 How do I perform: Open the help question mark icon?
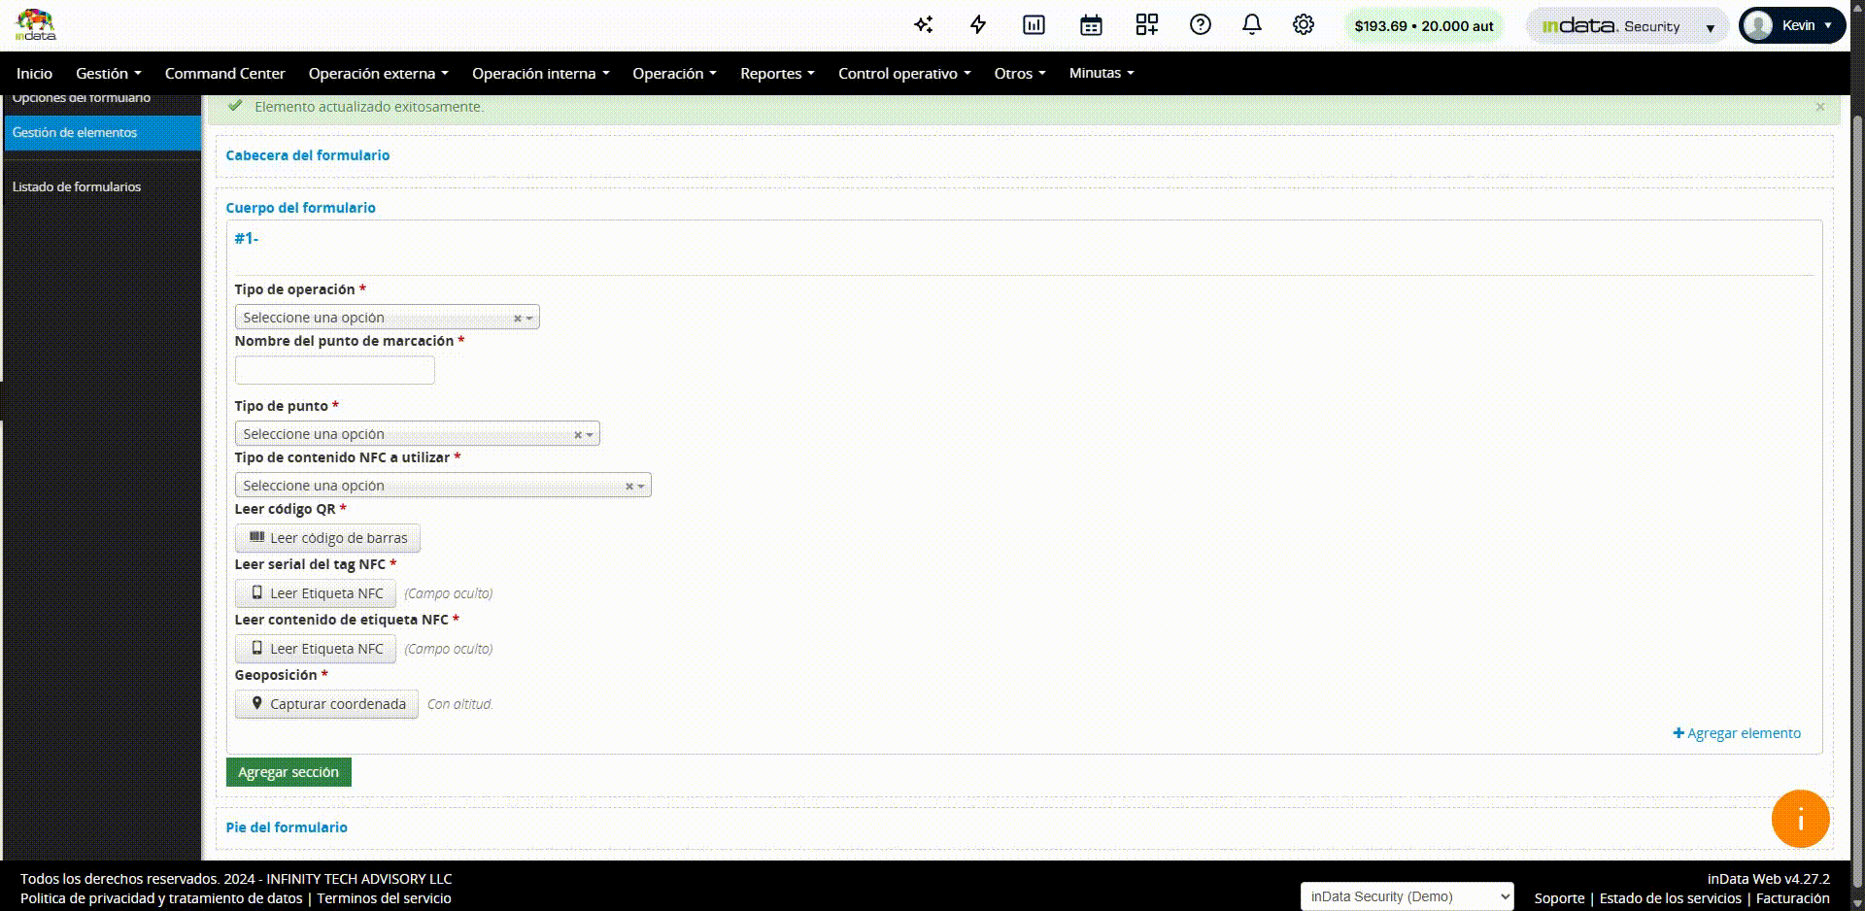point(1201,25)
